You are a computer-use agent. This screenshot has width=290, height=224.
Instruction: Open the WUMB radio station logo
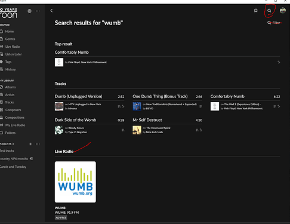pos(75,182)
